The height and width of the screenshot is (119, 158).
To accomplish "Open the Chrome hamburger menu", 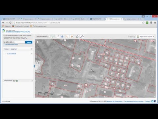I will coord(155,22).
